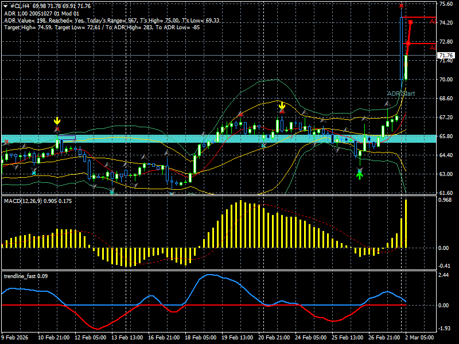Open the #CL,H4 chart dropdown triangle
Viewport: 459px width, 344px height.
tap(6, 6)
